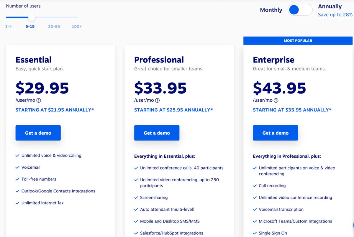
Task: Click Get a demo for the Essential plan
Action: pos(38,133)
